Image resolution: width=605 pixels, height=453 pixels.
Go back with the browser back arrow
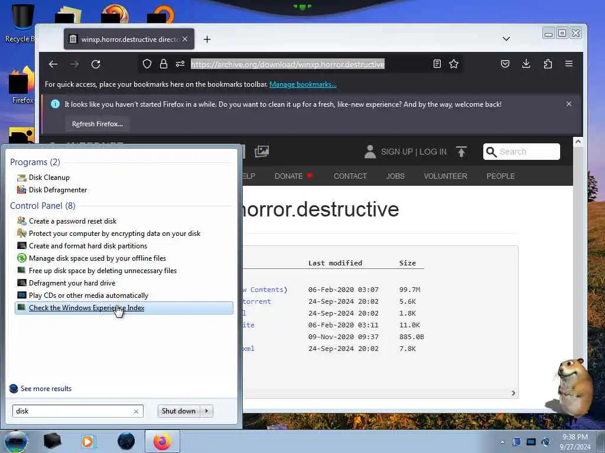coord(53,64)
